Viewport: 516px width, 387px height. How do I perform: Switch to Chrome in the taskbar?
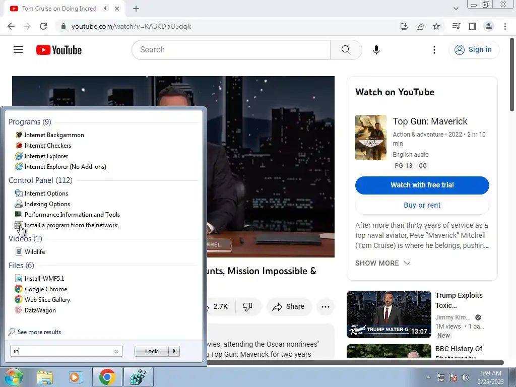pyautogui.click(x=107, y=377)
